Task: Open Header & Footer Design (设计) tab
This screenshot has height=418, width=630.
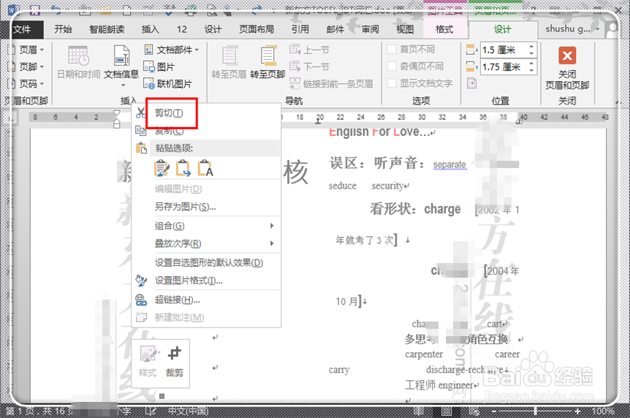Action: pos(502,29)
